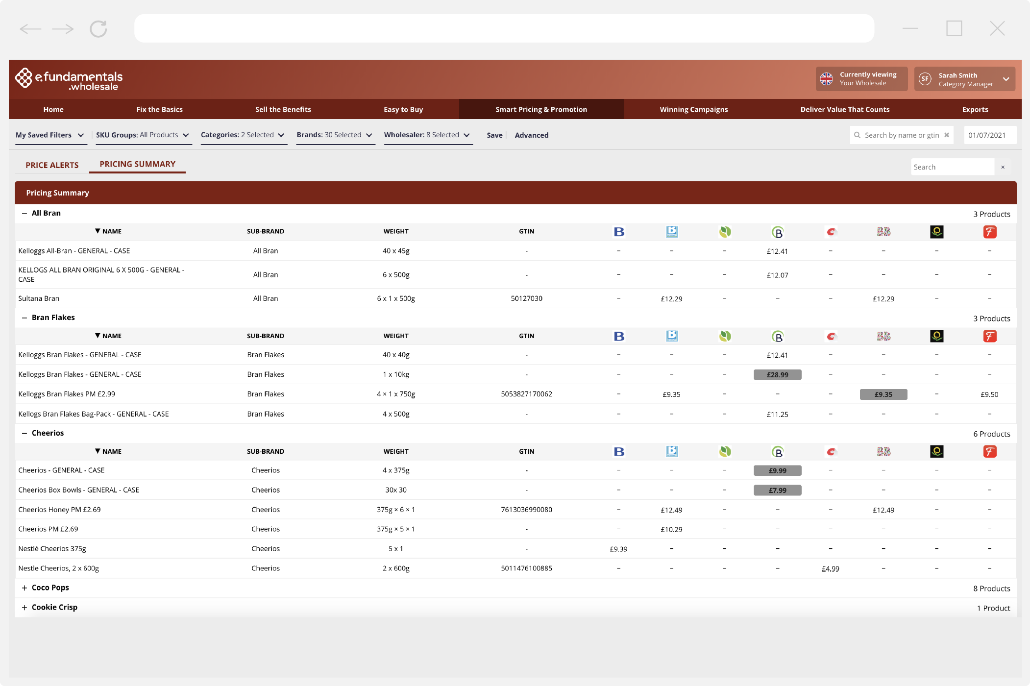Click the 01/07/2021 date field
The image size is (1030, 686).
point(990,135)
